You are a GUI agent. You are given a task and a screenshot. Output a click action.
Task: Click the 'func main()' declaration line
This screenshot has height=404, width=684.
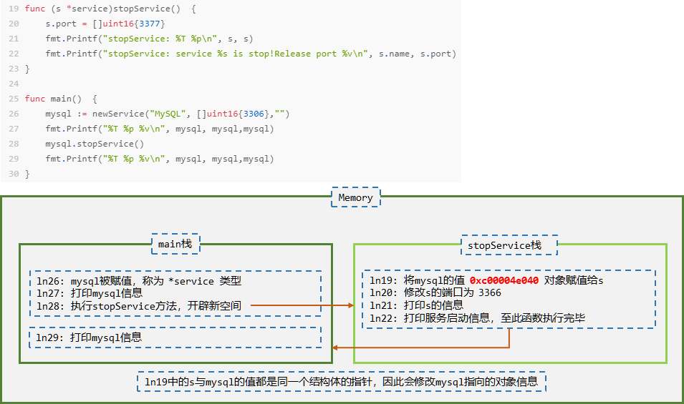61,99
